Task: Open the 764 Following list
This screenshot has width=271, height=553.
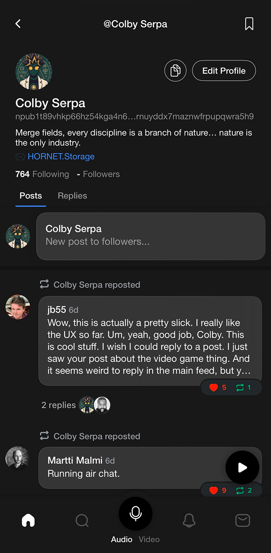Action: pyautogui.click(x=42, y=174)
